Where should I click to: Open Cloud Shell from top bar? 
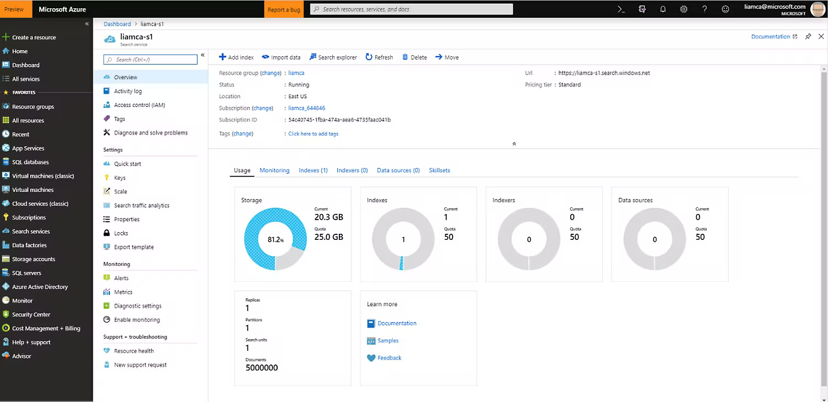click(621, 9)
